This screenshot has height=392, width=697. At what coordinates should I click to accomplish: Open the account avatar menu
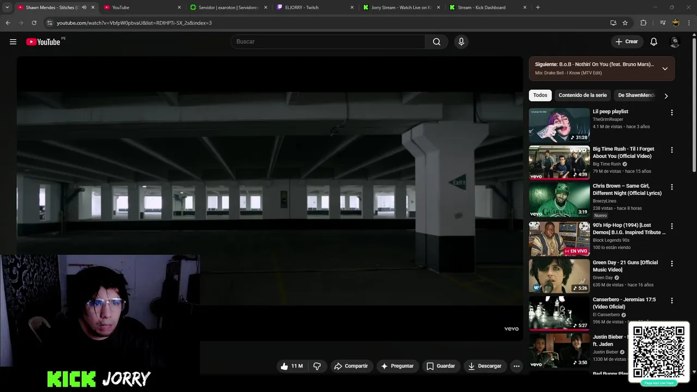(x=674, y=41)
